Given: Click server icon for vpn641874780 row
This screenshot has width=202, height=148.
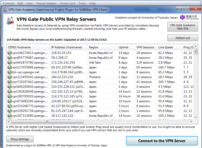Looking at the screenshot, I should (x=10, y=63).
